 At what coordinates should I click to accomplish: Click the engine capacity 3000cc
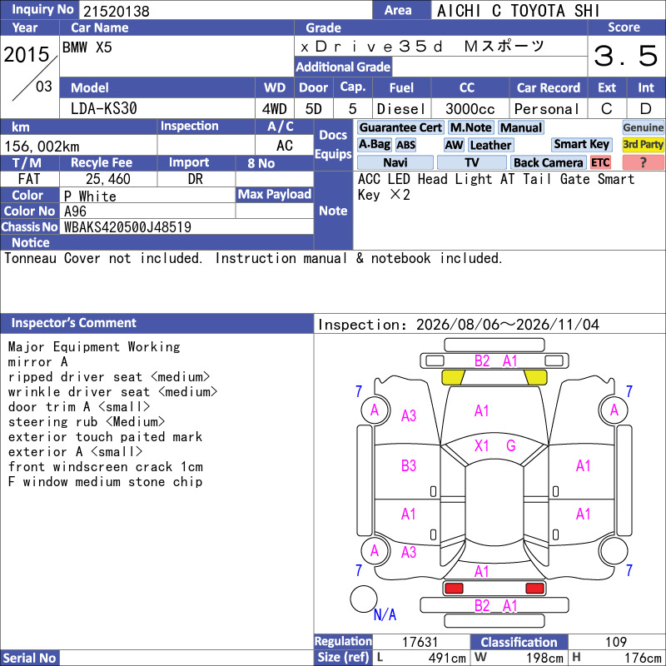pos(470,109)
